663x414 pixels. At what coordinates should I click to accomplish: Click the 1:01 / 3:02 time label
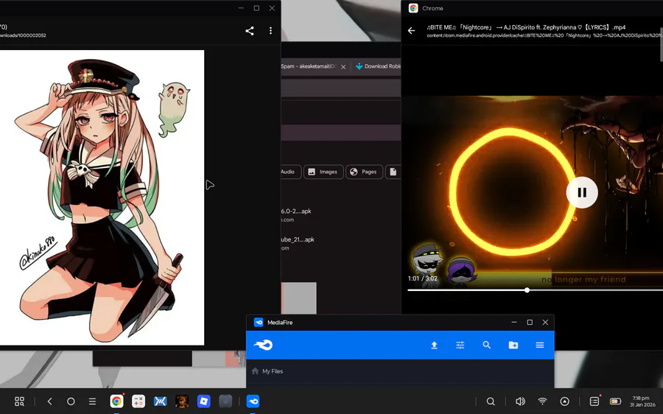coord(422,278)
